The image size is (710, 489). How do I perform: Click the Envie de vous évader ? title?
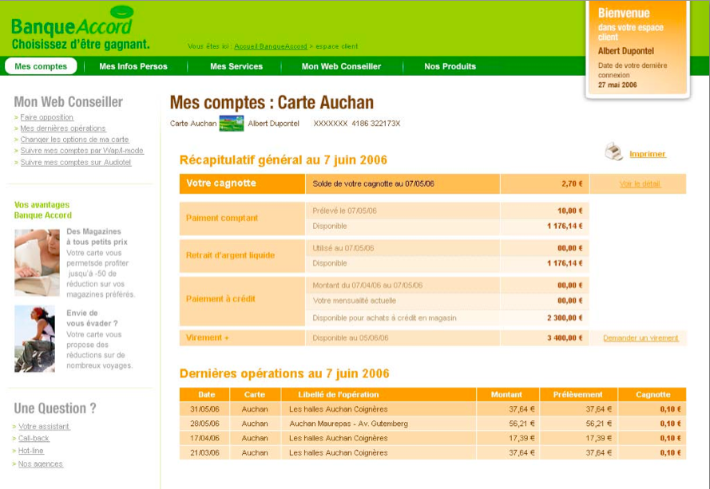coord(93,318)
